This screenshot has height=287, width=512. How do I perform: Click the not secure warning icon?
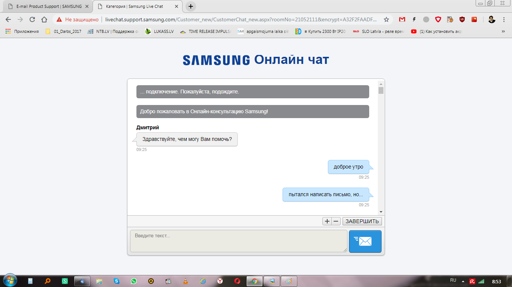[59, 19]
